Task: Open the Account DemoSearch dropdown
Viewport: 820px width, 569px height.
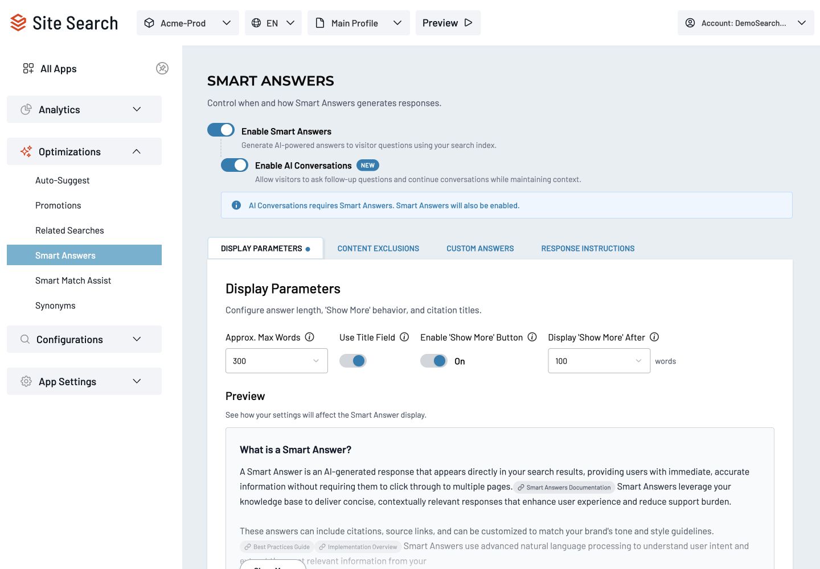Action: (x=746, y=23)
